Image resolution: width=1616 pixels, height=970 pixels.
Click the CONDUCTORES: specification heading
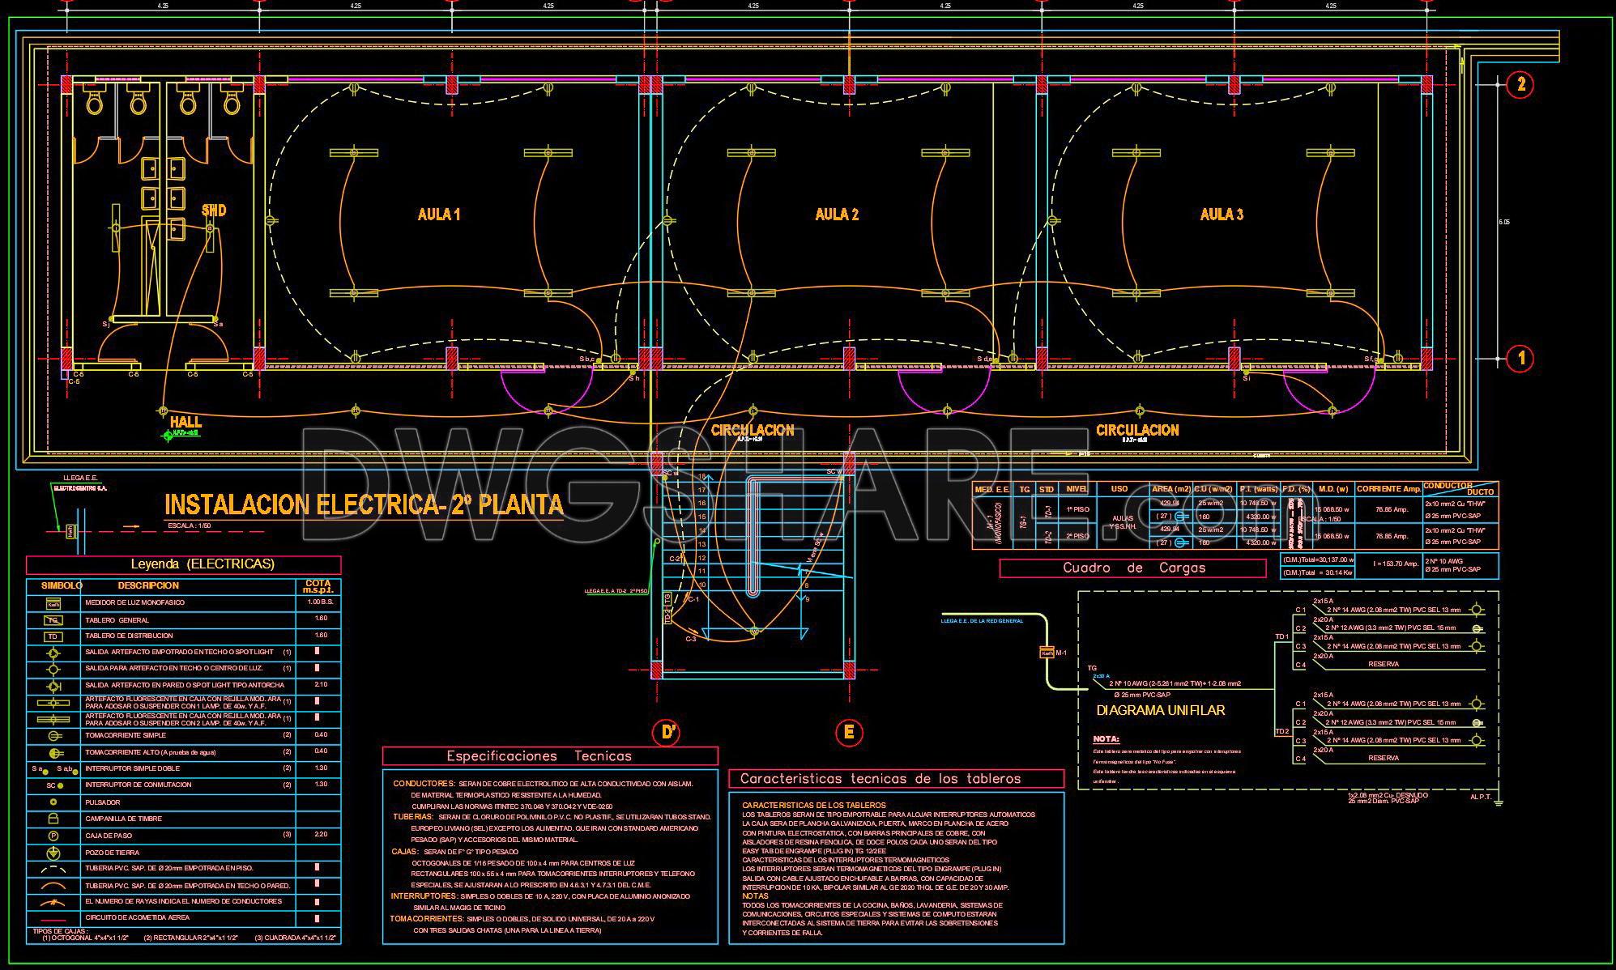424,785
